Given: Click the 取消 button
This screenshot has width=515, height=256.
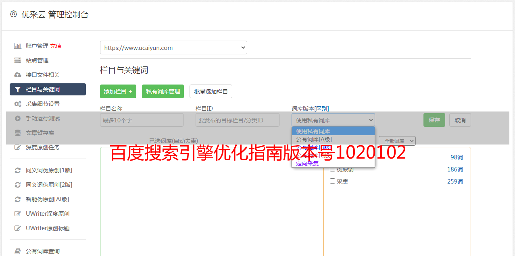Looking at the screenshot, I should [x=460, y=120].
